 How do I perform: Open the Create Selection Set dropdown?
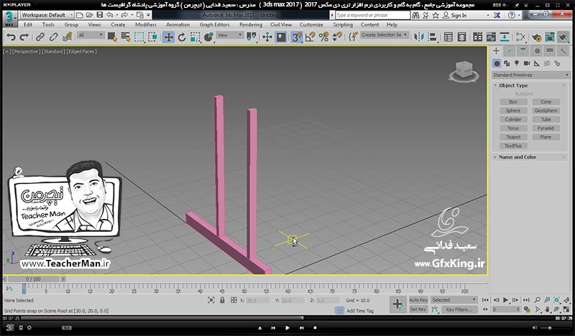pyautogui.click(x=384, y=34)
